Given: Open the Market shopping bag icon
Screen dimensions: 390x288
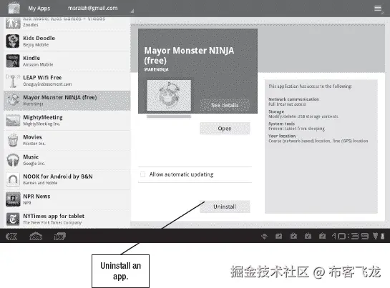Looking at the screenshot, I should pos(14,8).
